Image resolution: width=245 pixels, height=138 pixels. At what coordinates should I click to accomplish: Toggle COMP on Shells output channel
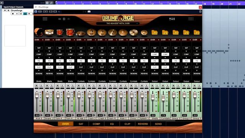155,54
